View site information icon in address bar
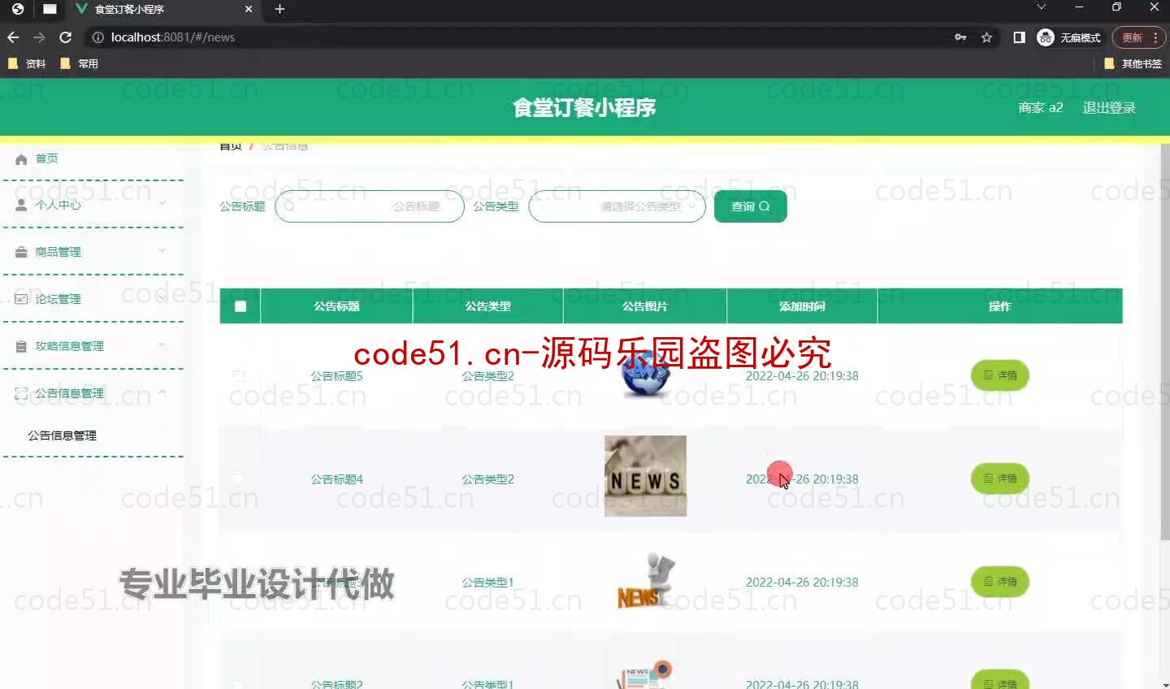The width and height of the screenshot is (1170, 689). pyautogui.click(x=97, y=37)
